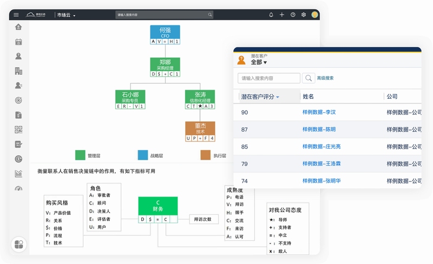The height and width of the screenshot is (264, 433).
Task: Open the circular dollar icon in sidebar
Action: [18, 159]
